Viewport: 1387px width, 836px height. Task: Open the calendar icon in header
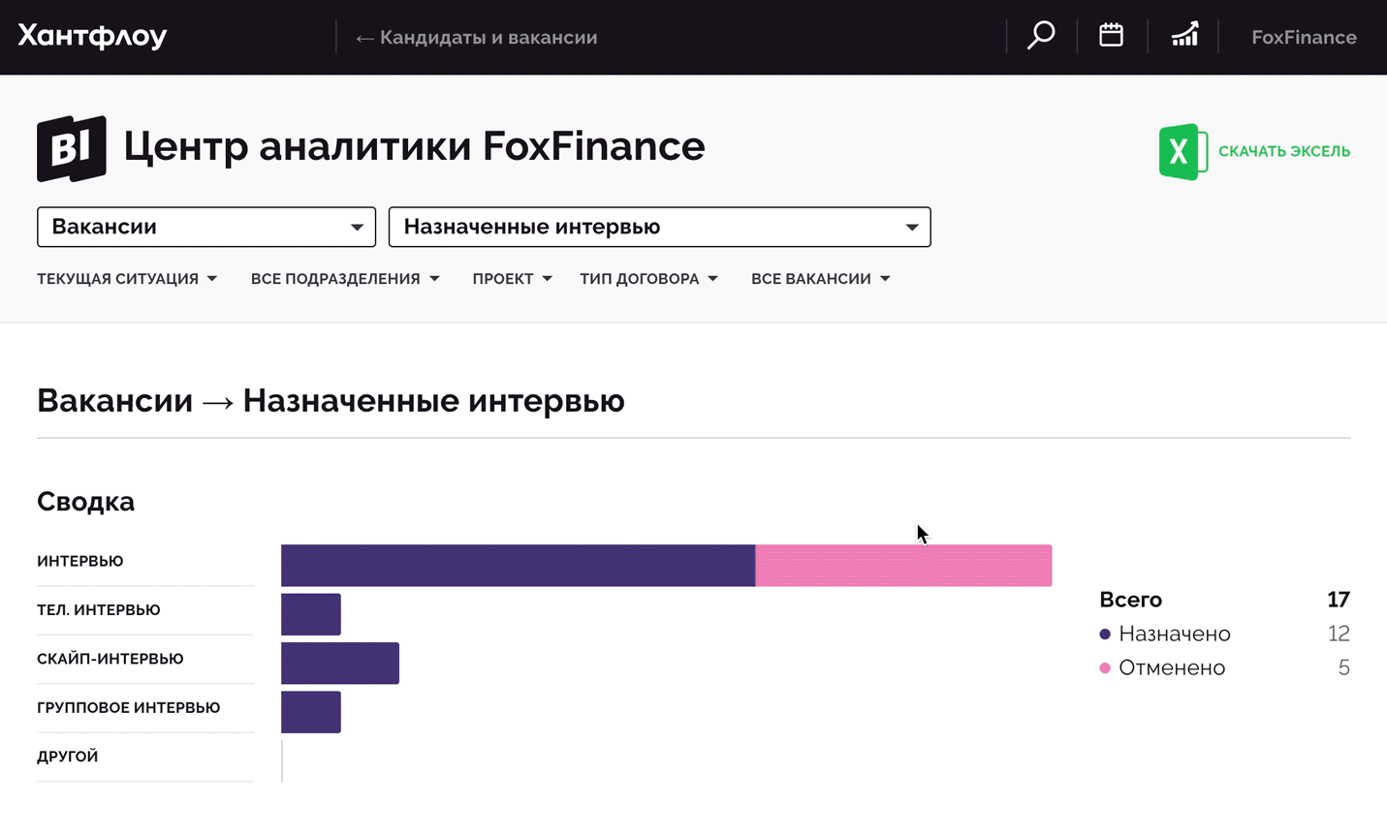pyautogui.click(x=1111, y=36)
